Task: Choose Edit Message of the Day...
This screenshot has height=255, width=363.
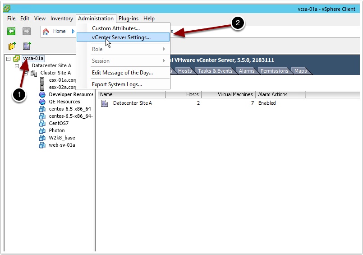Action: coord(123,73)
